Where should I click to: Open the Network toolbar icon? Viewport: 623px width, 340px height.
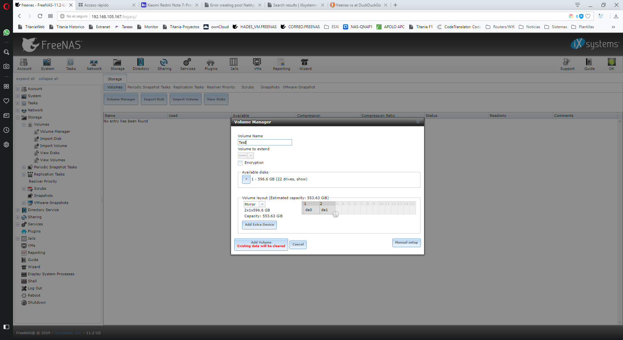click(x=94, y=64)
